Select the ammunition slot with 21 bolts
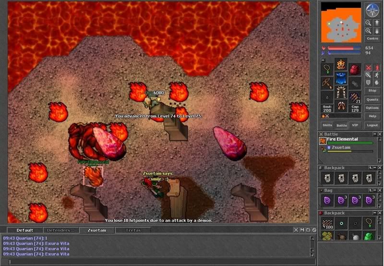This screenshot has height=266, width=384. tap(355, 98)
